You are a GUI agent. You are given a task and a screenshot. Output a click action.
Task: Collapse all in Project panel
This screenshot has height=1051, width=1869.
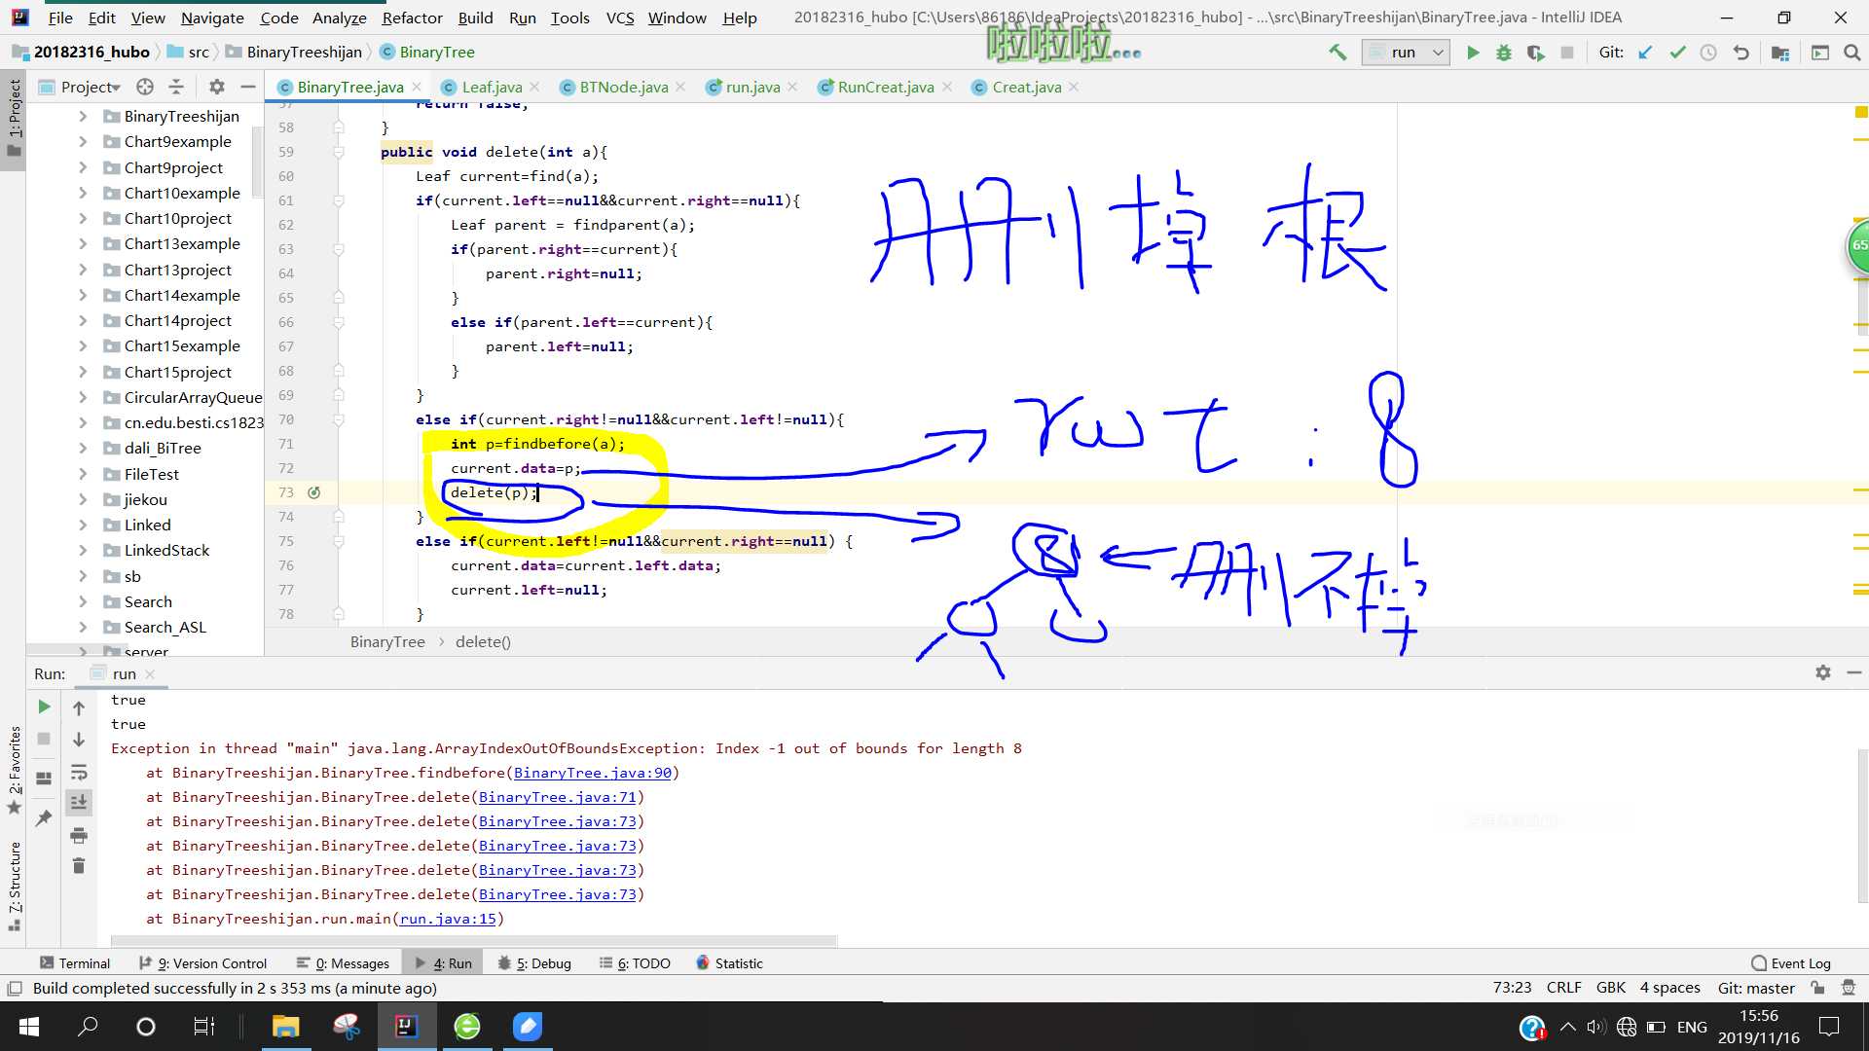(x=176, y=87)
